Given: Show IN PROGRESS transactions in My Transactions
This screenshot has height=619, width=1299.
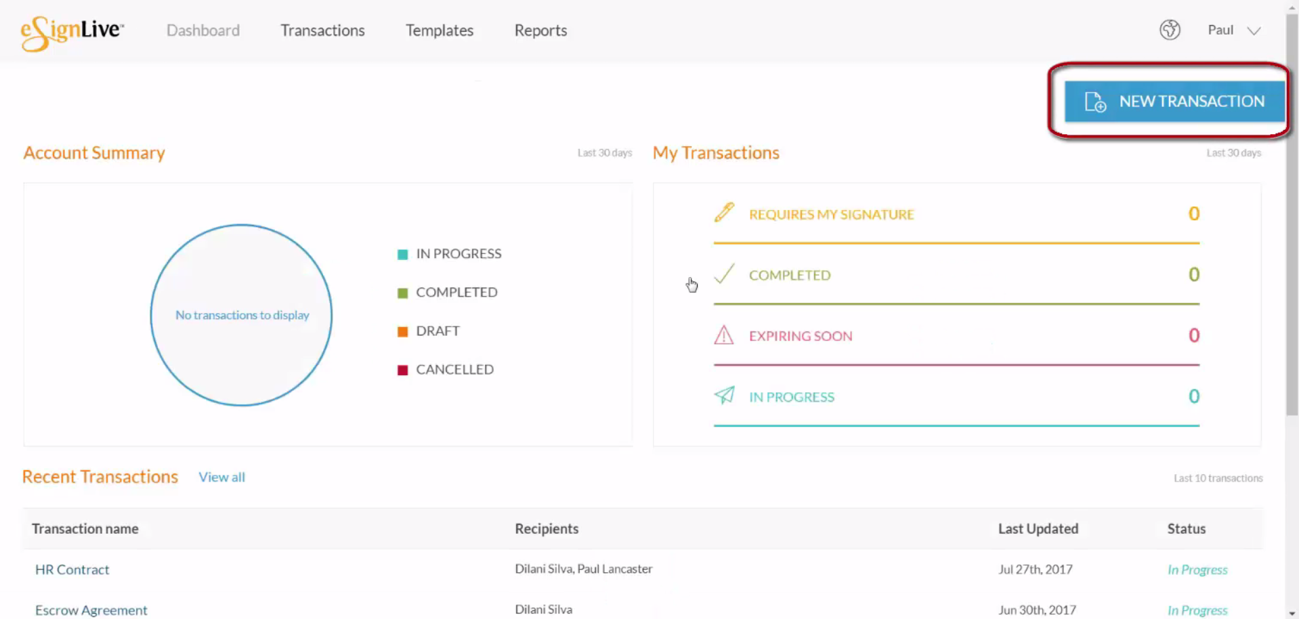Looking at the screenshot, I should 792,398.
